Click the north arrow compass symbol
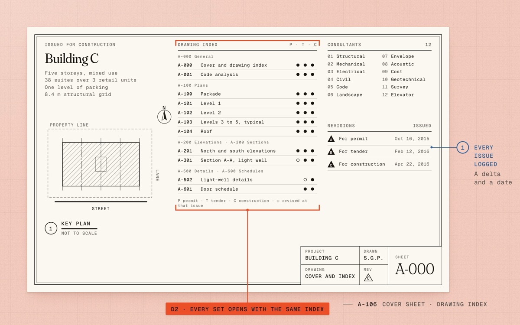The image size is (520, 325). click(x=164, y=116)
